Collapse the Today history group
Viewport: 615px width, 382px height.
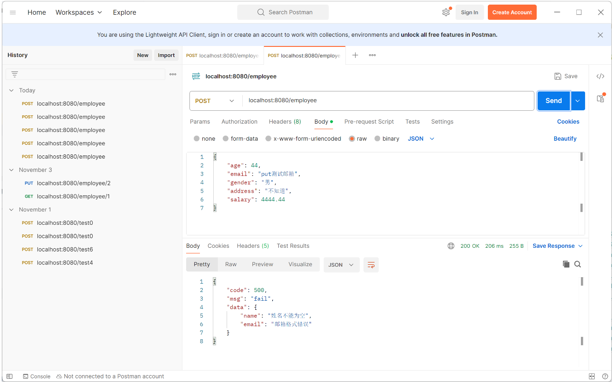pos(12,91)
